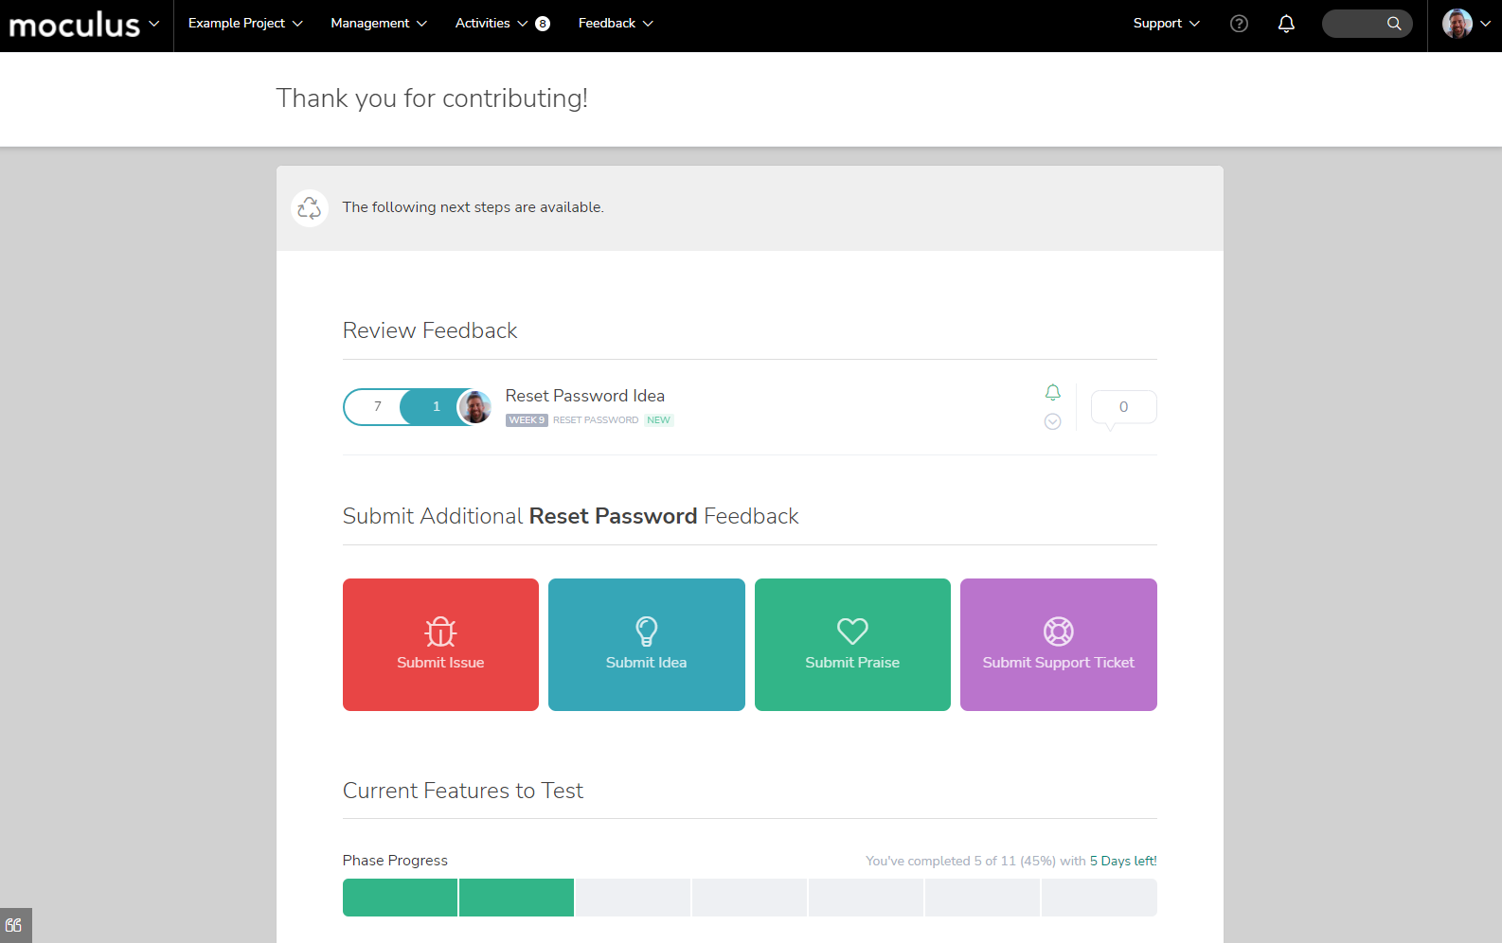Click the help question mark icon

[1239, 24]
